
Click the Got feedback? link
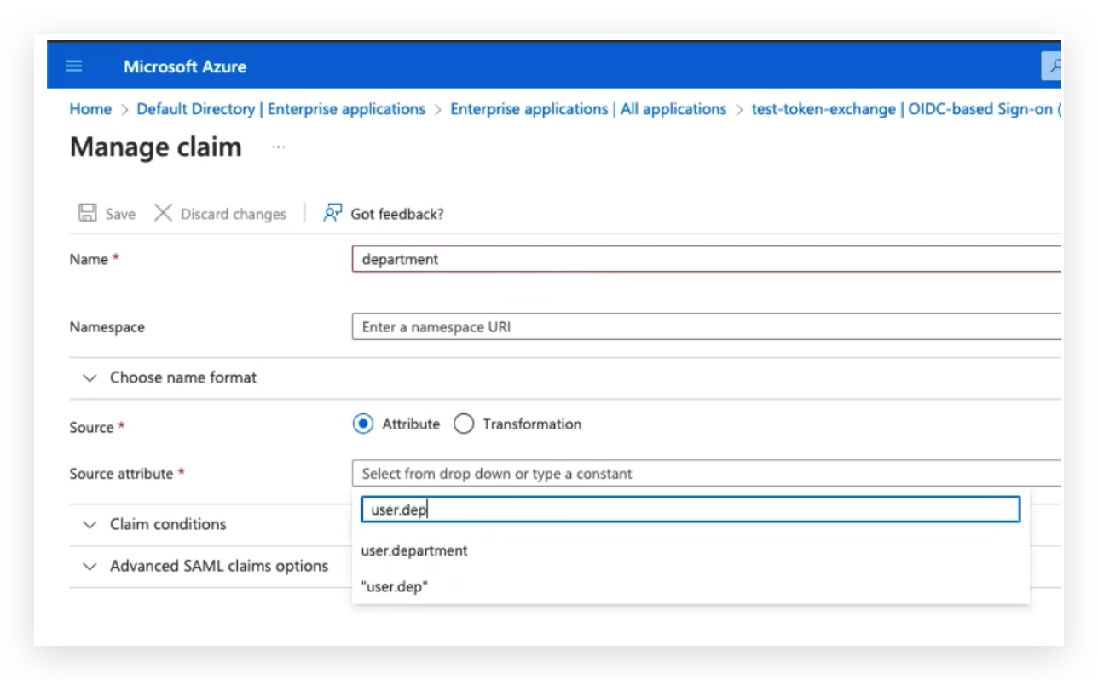coord(397,214)
